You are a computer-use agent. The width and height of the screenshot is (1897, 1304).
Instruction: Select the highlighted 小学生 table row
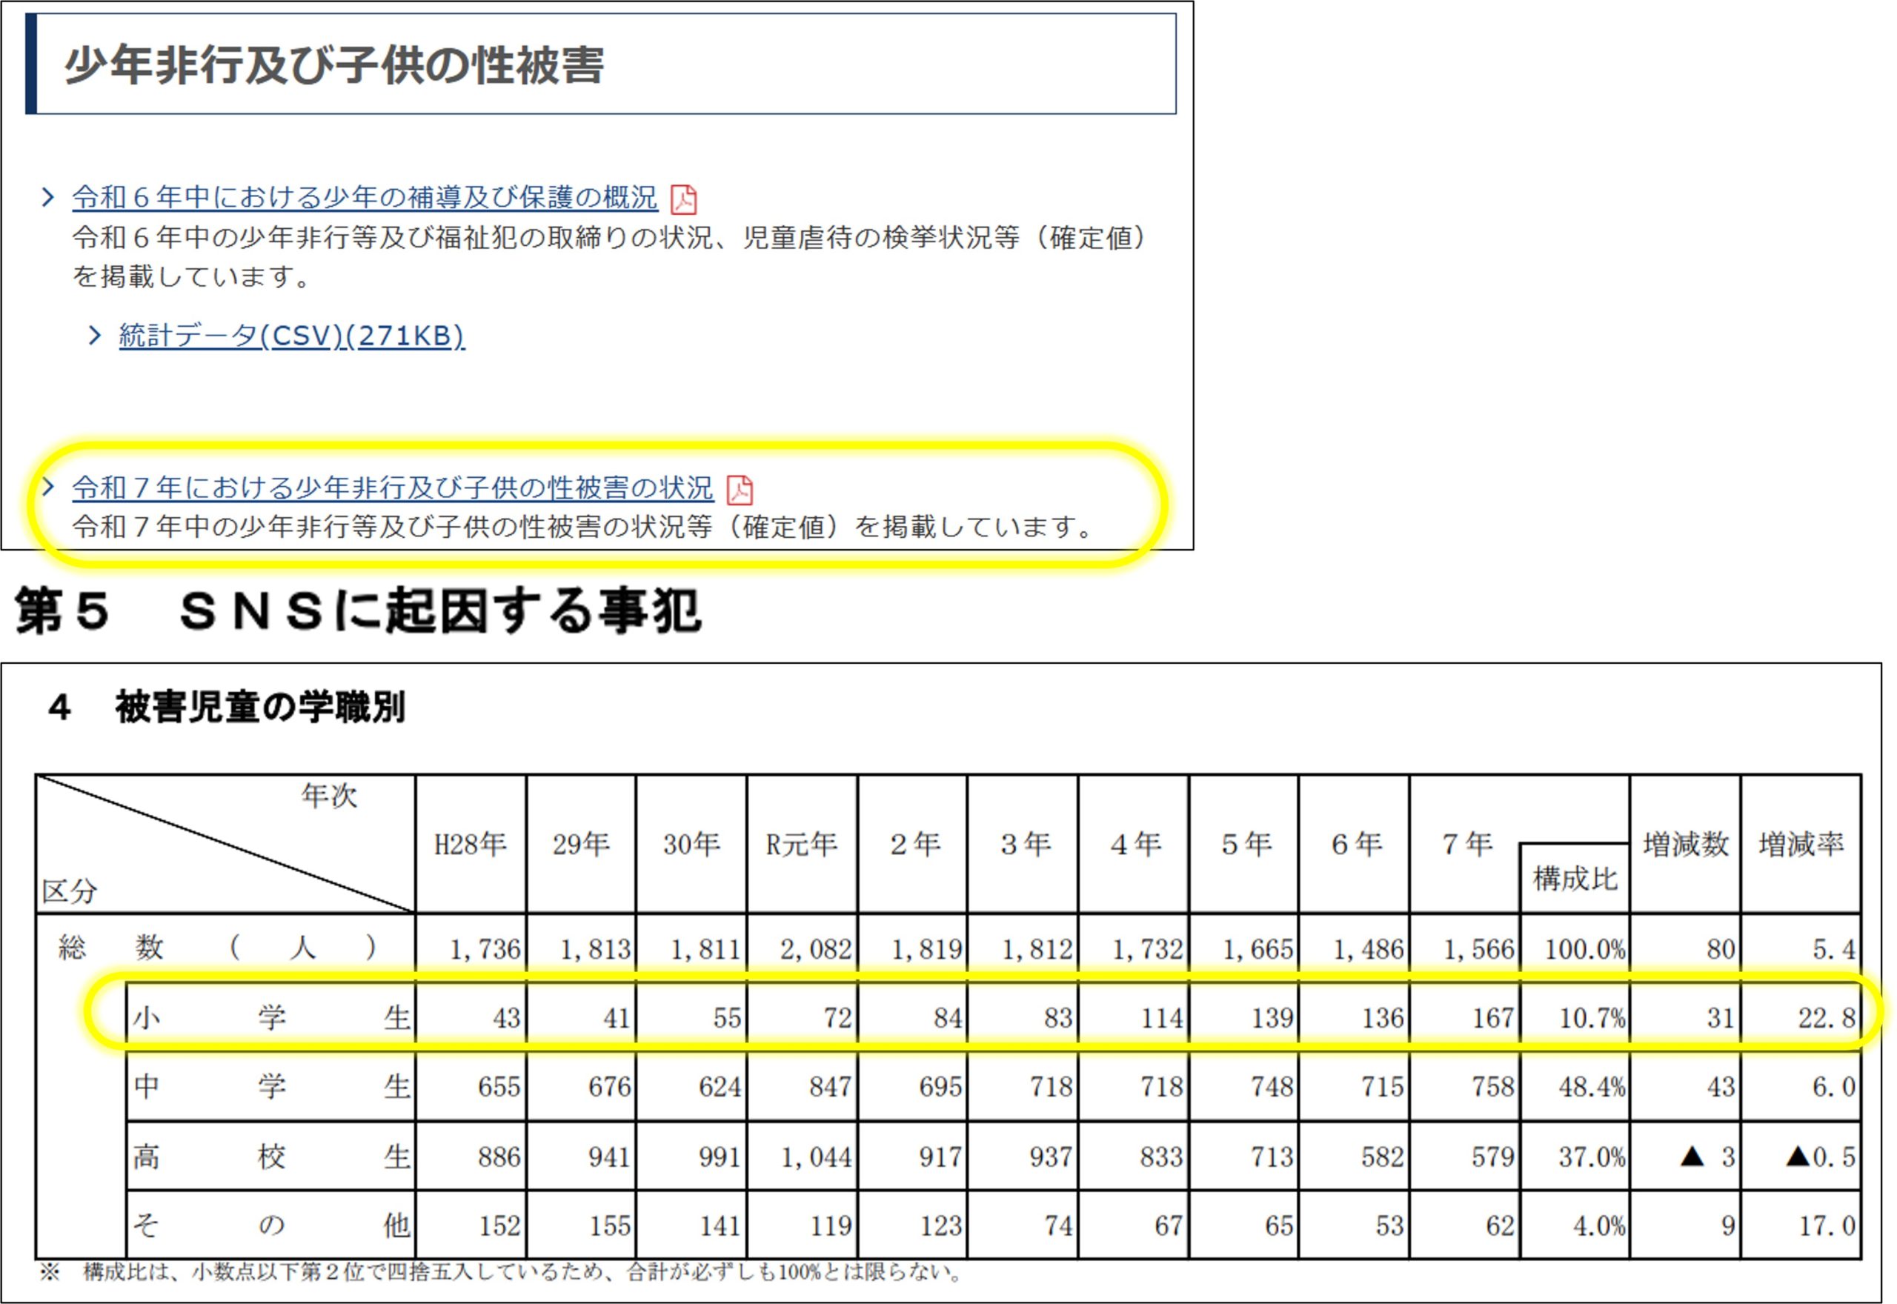point(270,1017)
